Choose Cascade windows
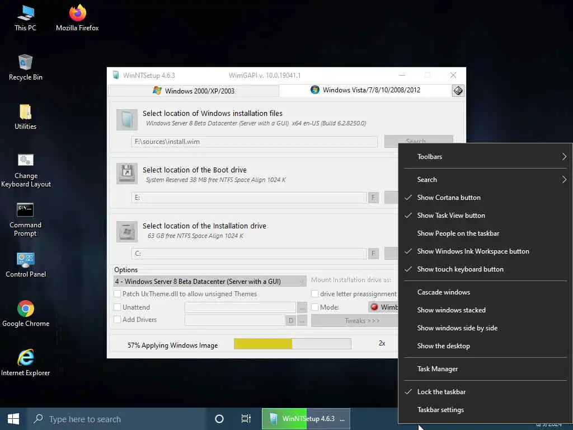This screenshot has width=573, height=430. (485, 292)
